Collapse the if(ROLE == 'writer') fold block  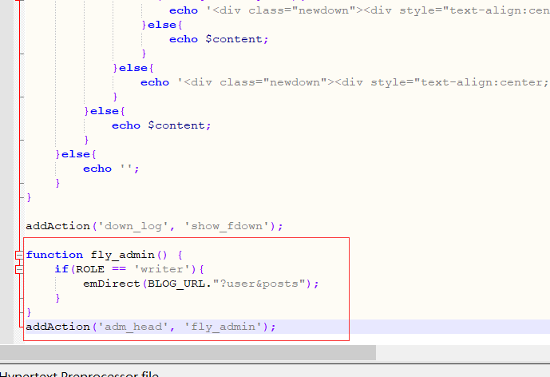pyautogui.click(x=19, y=269)
